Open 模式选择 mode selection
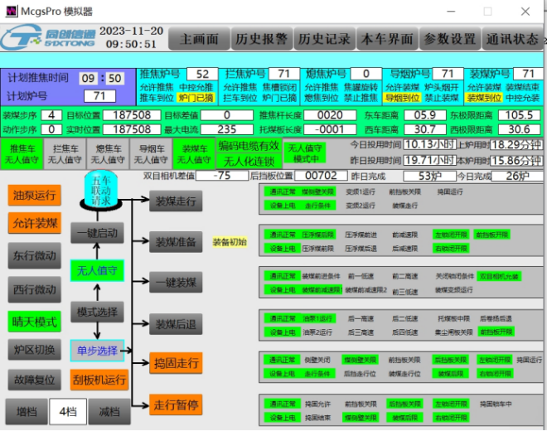547x431 pixels. pyautogui.click(x=97, y=312)
